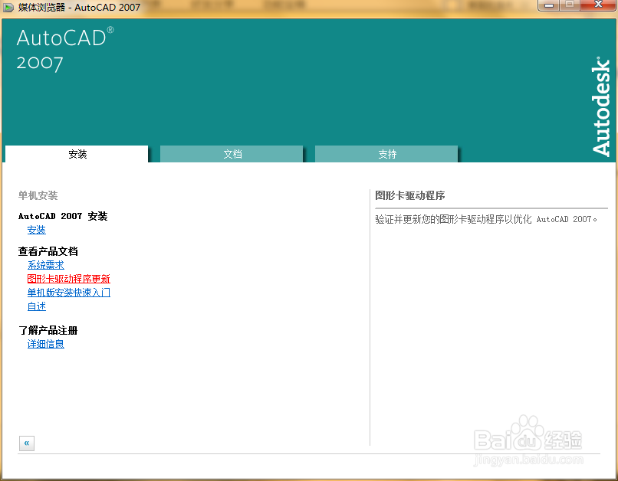Open the 系统需求 document
The width and height of the screenshot is (618, 481).
(x=45, y=264)
